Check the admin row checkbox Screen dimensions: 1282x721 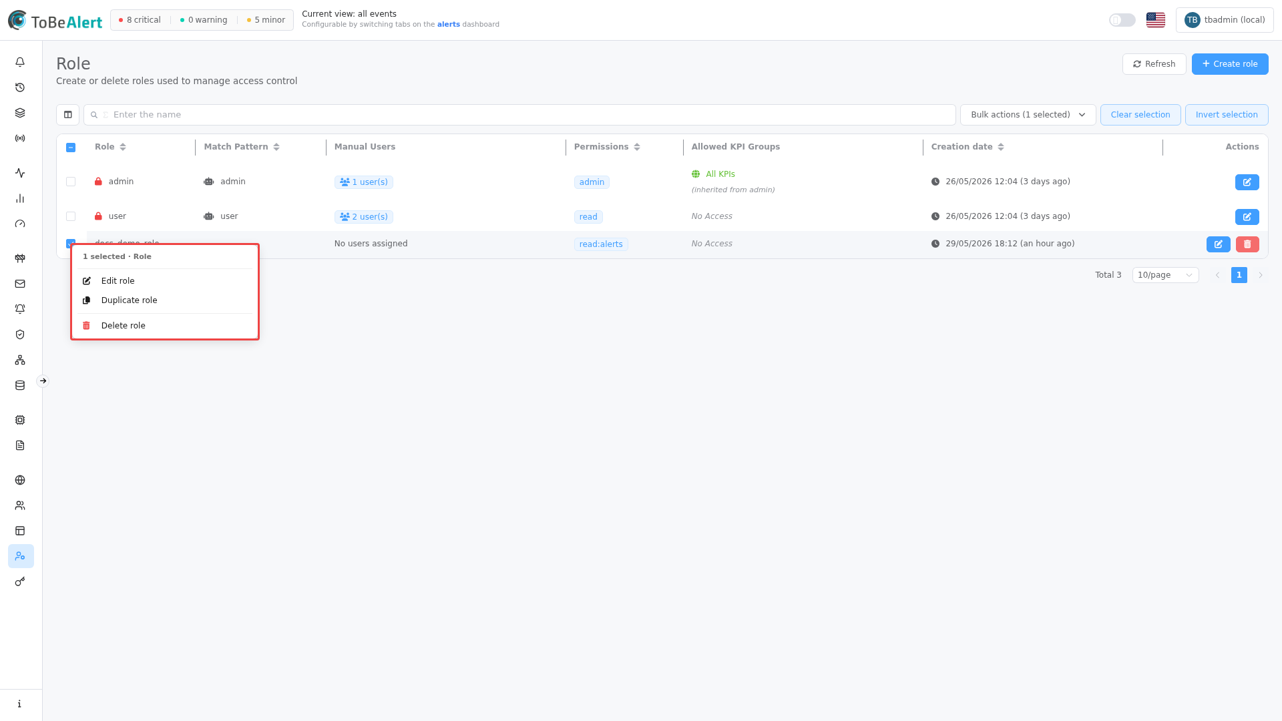click(x=71, y=182)
